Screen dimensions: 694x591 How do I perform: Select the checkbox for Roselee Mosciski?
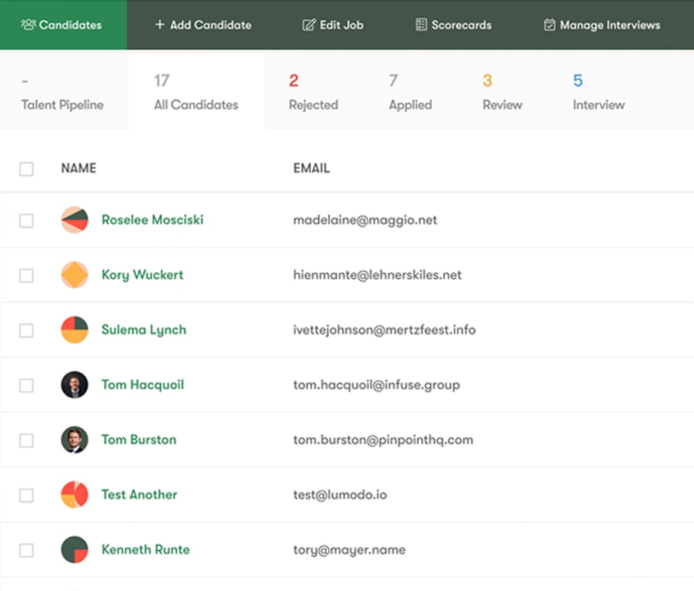click(x=26, y=220)
